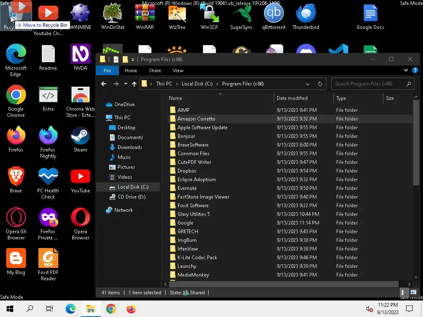Select the NVDA desktop icon
The height and width of the screenshot is (317, 423).
pos(81,57)
